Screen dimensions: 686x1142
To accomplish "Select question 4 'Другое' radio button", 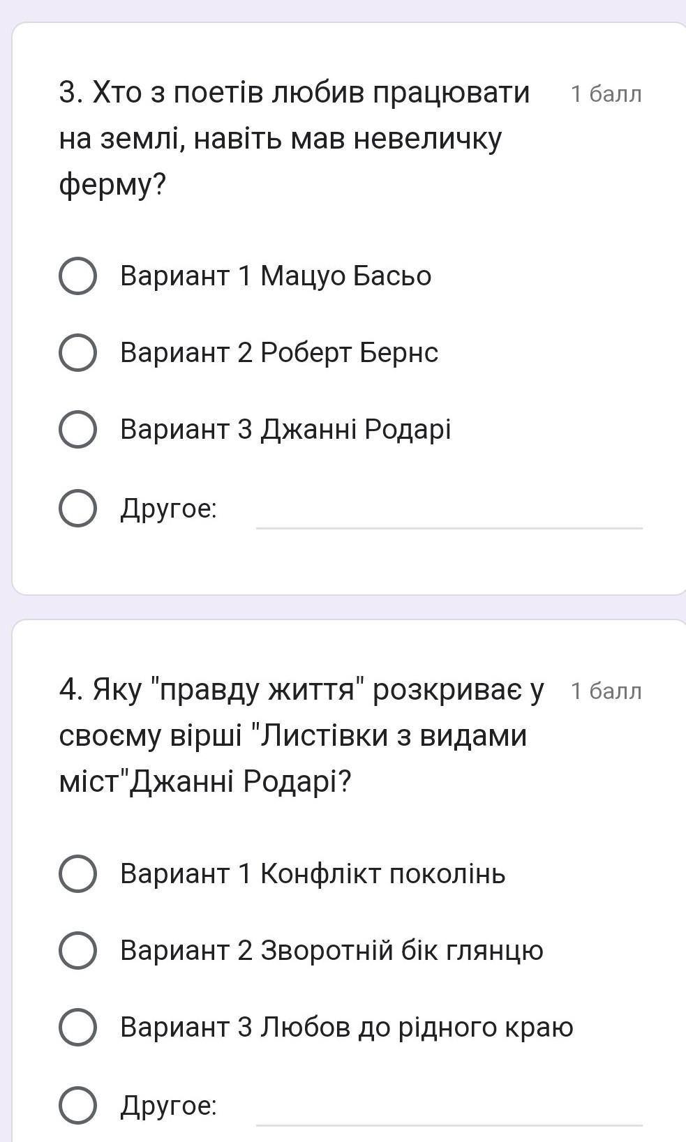I will (77, 1105).
